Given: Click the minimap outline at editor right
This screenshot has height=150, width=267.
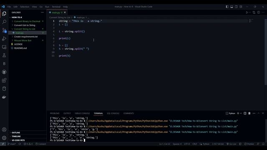Looking at the screenshot, I should pyautogui.click(x=251, y=21).
